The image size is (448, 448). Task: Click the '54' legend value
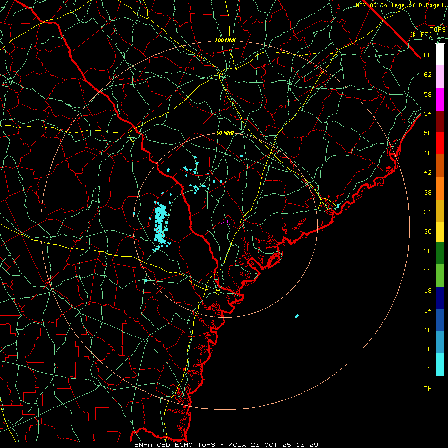pyautogui.click(x=428, y=113)
